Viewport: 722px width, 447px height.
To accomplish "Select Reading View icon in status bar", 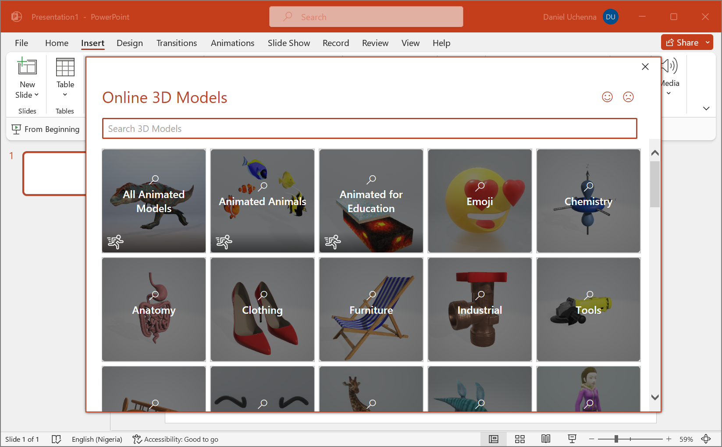I will pyautogui.click(x=546, y=439).
